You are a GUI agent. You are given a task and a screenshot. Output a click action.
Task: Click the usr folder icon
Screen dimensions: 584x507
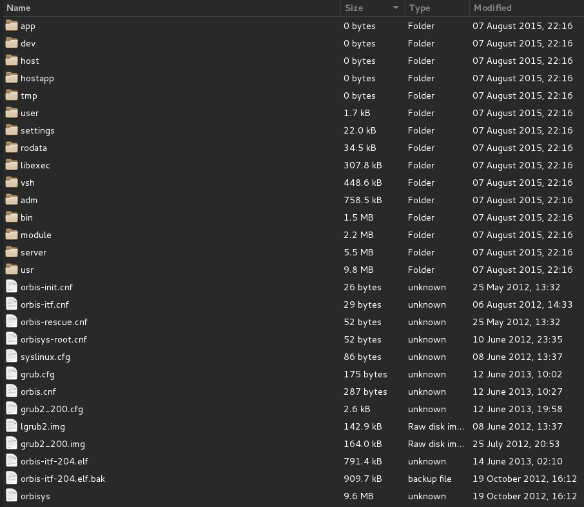[12, 270]
